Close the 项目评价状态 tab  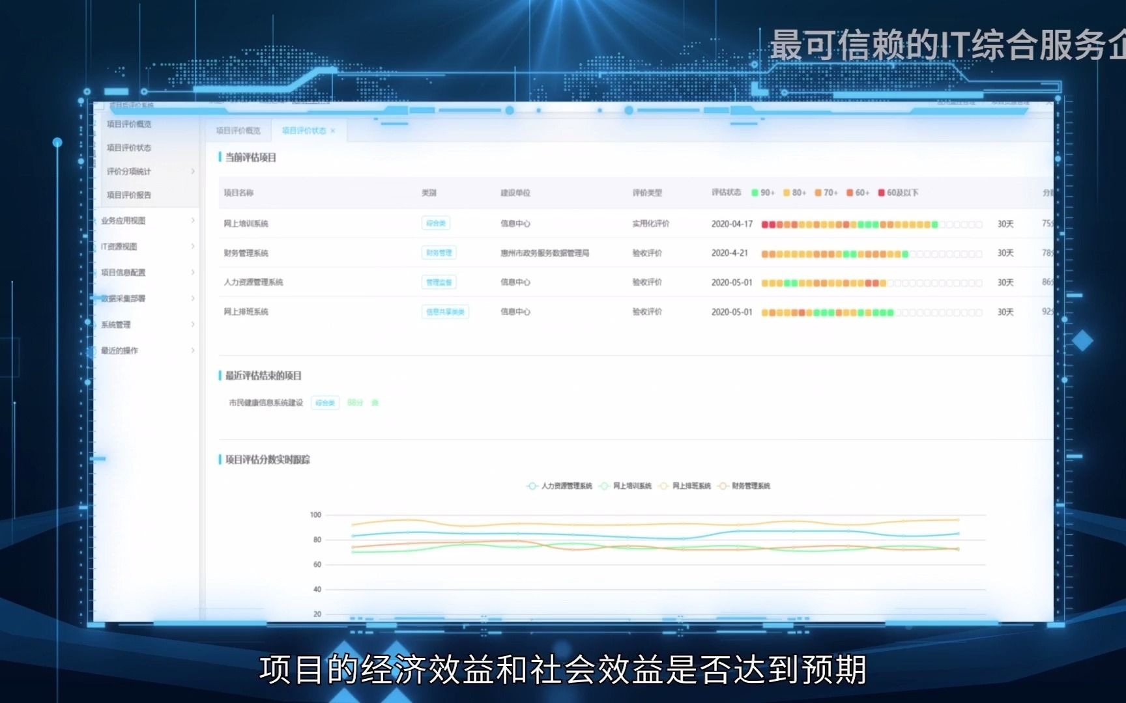(x=333, y=131)
